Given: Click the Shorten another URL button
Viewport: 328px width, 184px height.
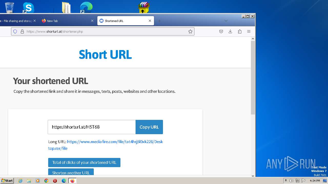Looking at the screenshot, I should pos(71,172).
